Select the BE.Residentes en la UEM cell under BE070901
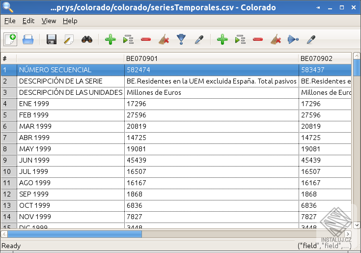The height and width of the screenshot is (253, 361). (x=212, y=81)
